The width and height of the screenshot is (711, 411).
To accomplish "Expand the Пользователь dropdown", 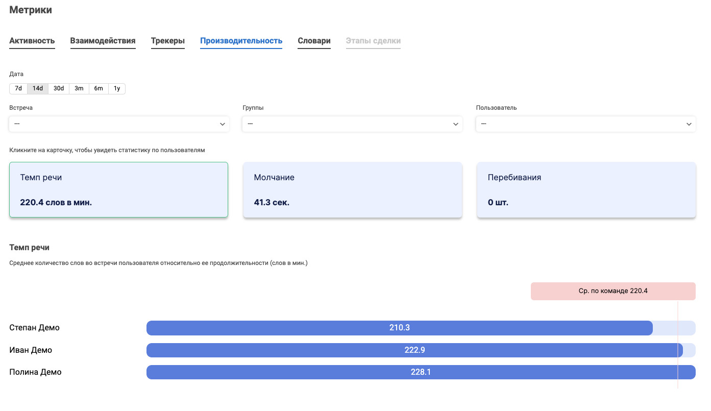I will (x=585, y=124).
